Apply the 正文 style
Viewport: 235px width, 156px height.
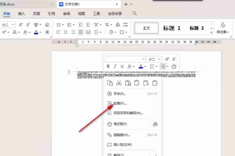click(x=146, y=28)
